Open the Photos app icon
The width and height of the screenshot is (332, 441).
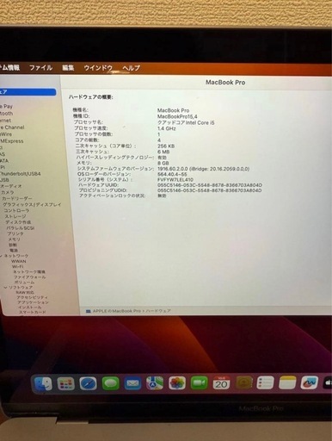(177, 383)
